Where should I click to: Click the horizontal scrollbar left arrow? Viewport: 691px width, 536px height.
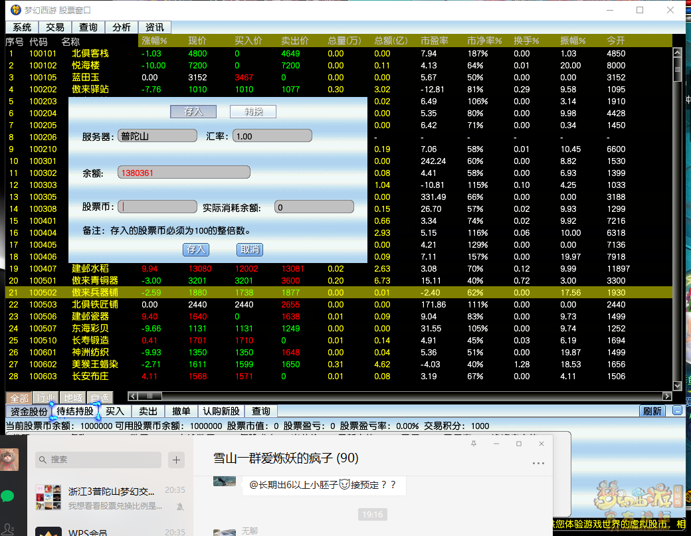[x=133, y=396]
